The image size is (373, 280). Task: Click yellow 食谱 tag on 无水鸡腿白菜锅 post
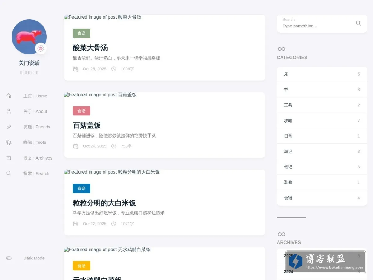(x=81, y=266)
